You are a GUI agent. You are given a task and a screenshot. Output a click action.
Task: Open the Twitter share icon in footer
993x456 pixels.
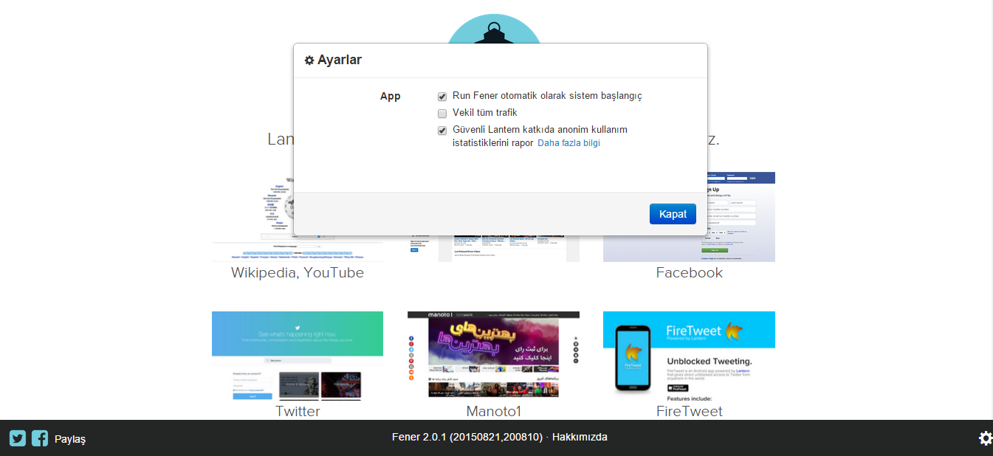pos(18,438)
